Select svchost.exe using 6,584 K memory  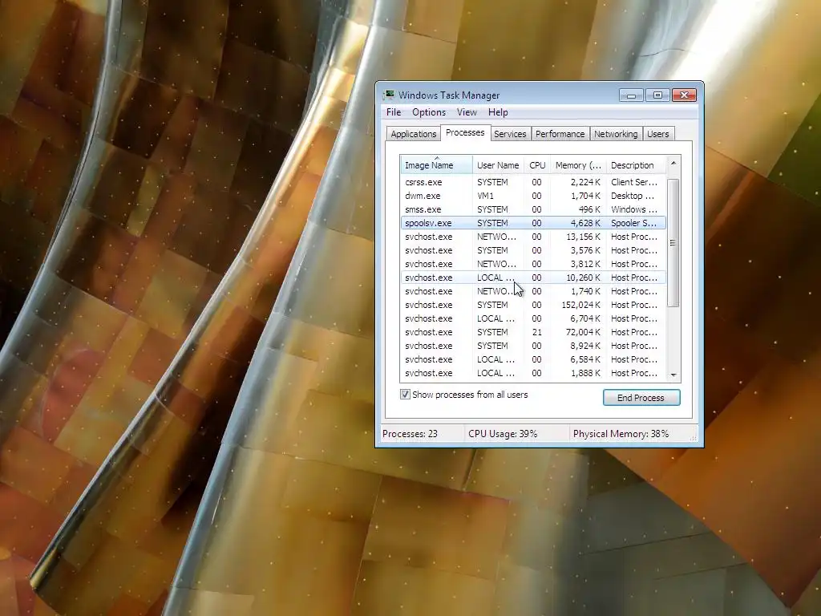[x=533, y=359]
